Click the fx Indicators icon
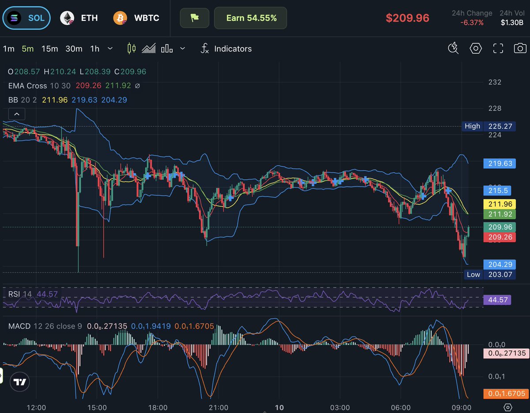This screenshot has width=530, height=413. point(204,49)
